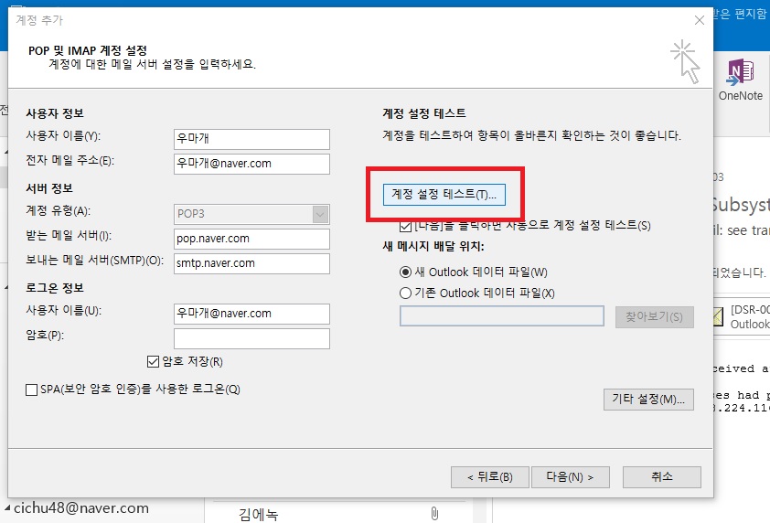Collapse the cichu48@naver.com folder tree
The image size is (770, 523).
click(7, 507)
